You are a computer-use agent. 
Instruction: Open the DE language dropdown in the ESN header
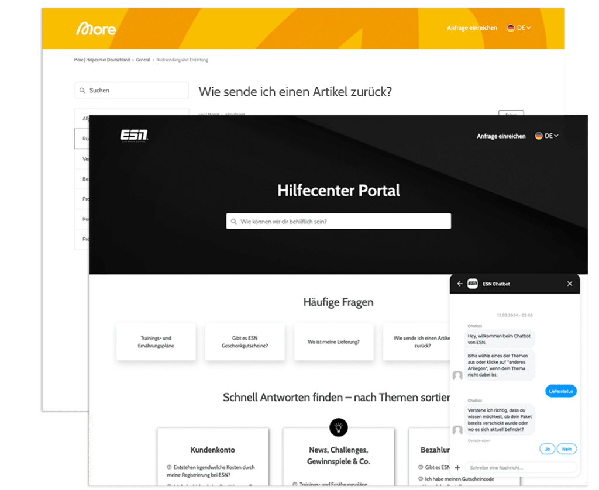[x=552, y=136]
